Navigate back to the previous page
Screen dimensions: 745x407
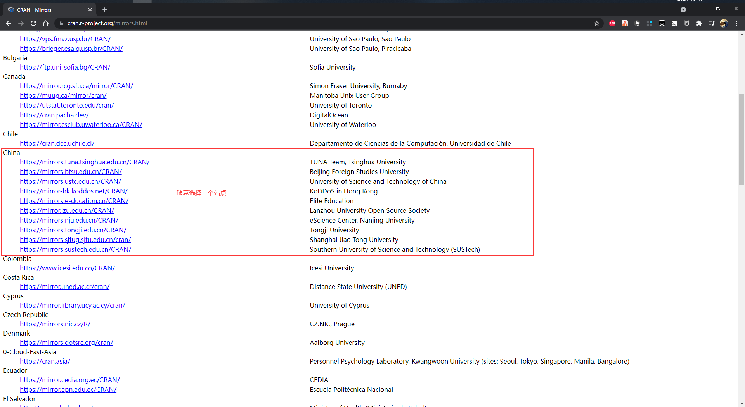(x=9, y=23)
